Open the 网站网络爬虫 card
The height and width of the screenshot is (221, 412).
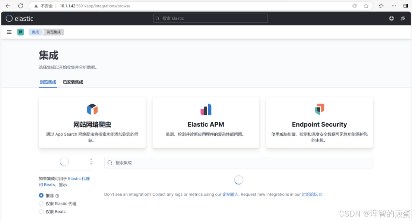point(92,122)
